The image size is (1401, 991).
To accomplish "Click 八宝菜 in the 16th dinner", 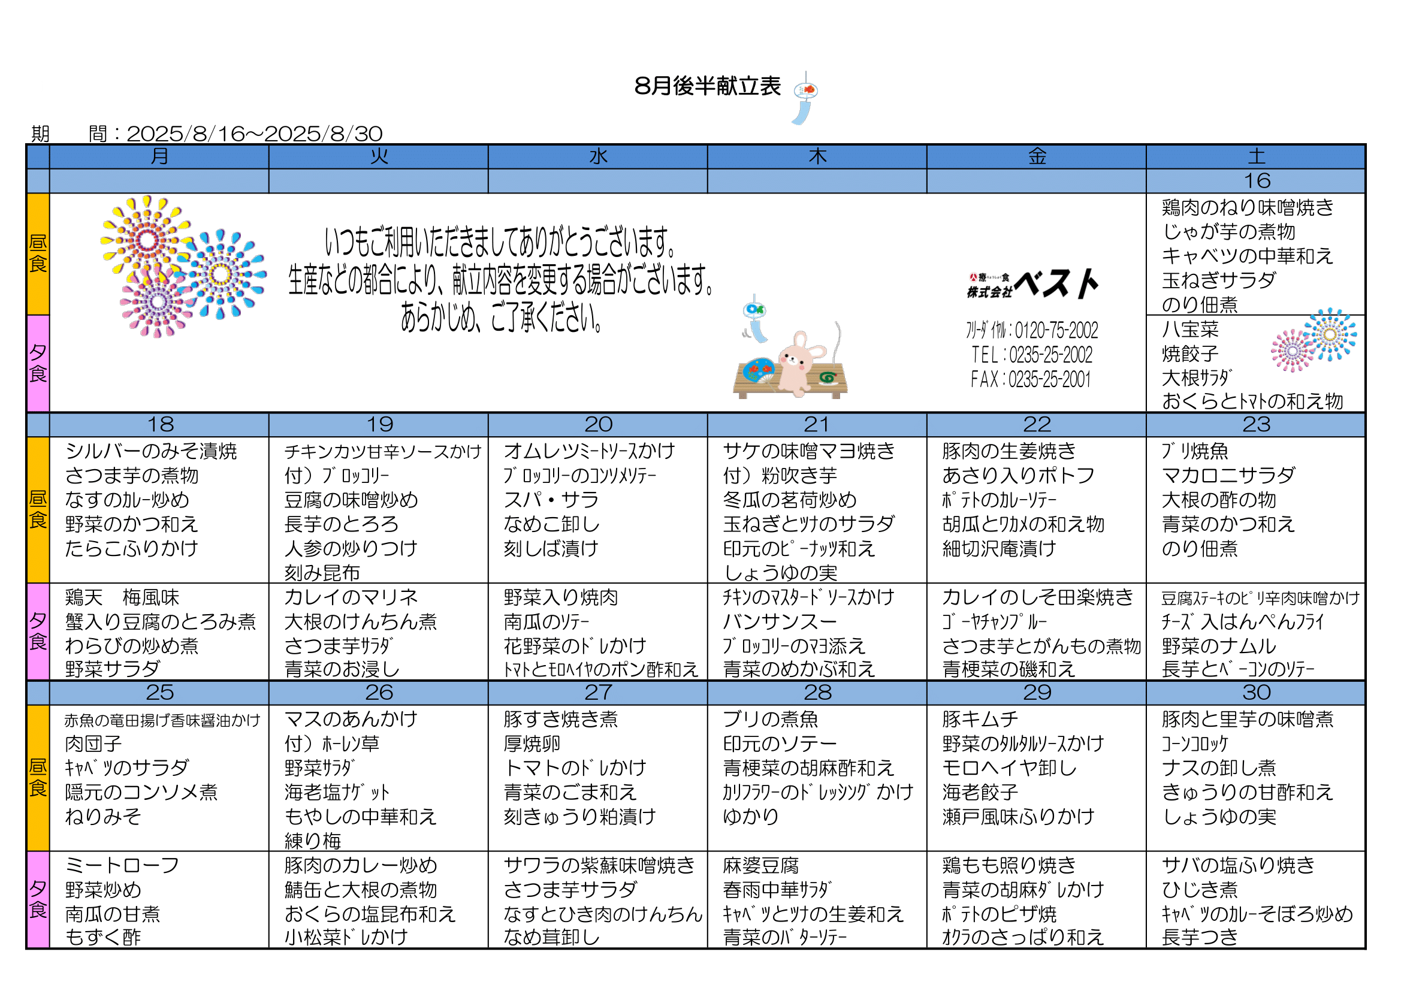I will pos(1190,330).
